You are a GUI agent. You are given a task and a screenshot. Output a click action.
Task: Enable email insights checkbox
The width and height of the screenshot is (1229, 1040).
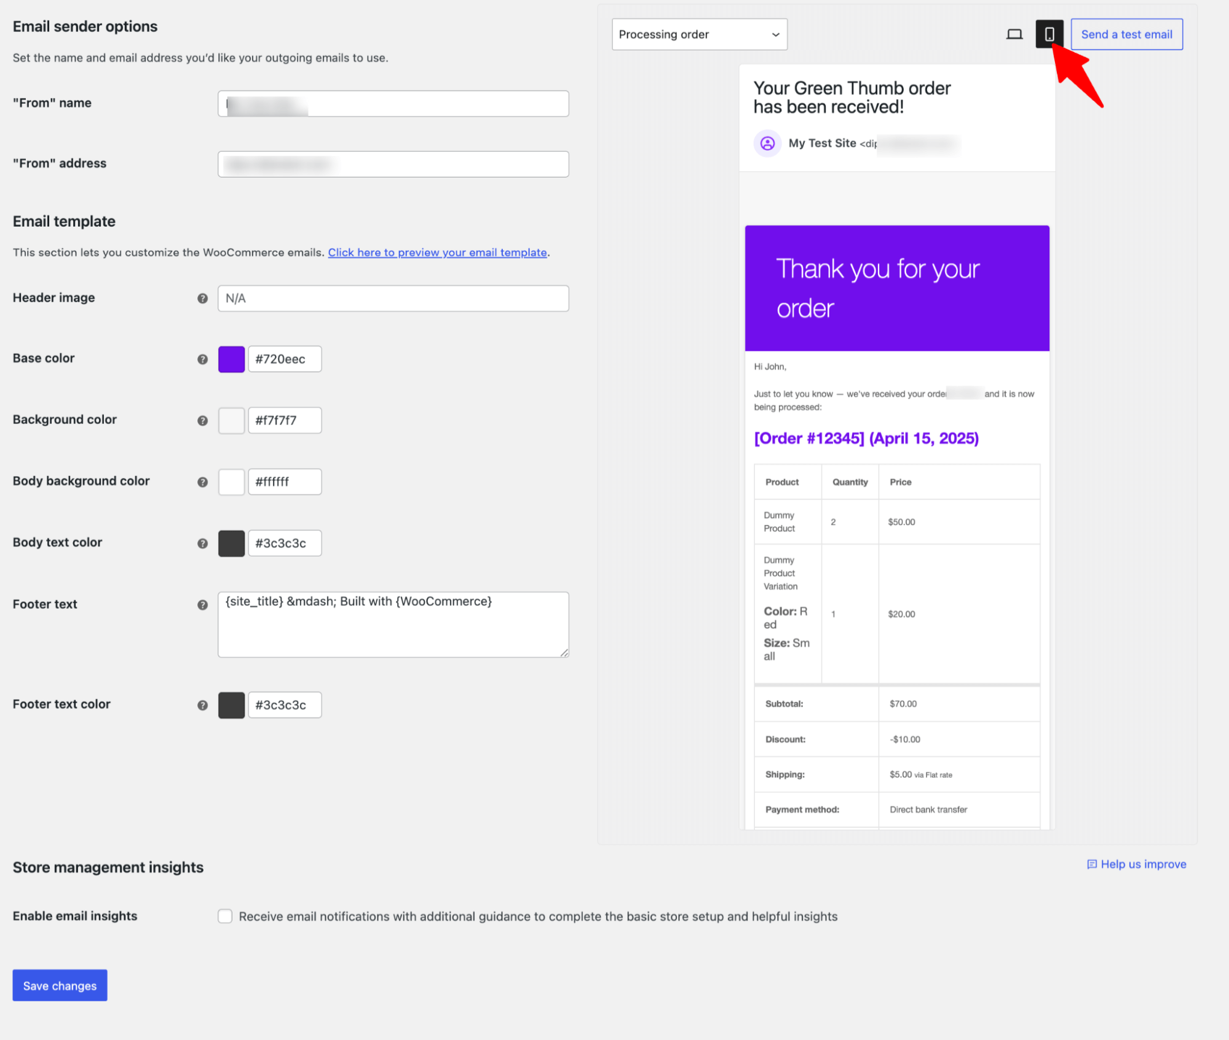(225, 917)
